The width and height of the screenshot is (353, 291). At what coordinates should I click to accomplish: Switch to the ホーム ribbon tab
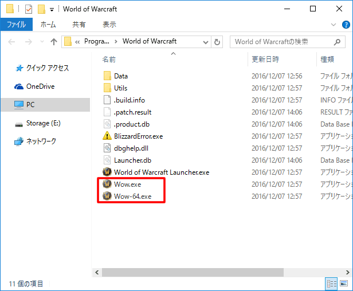48,24
